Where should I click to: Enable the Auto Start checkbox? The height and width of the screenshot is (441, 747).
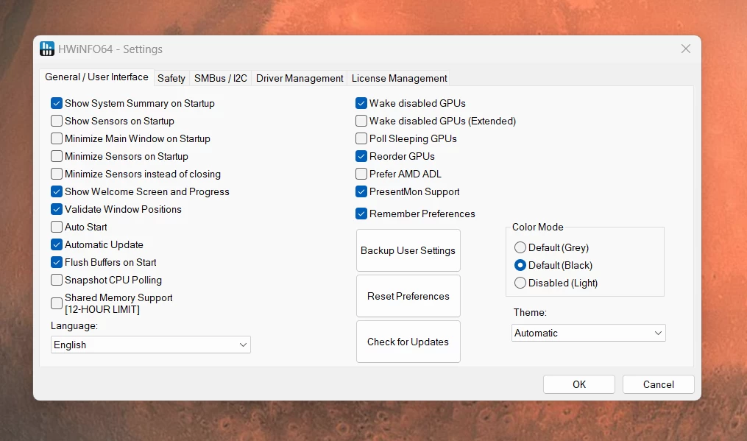click(x=57, y=227)
